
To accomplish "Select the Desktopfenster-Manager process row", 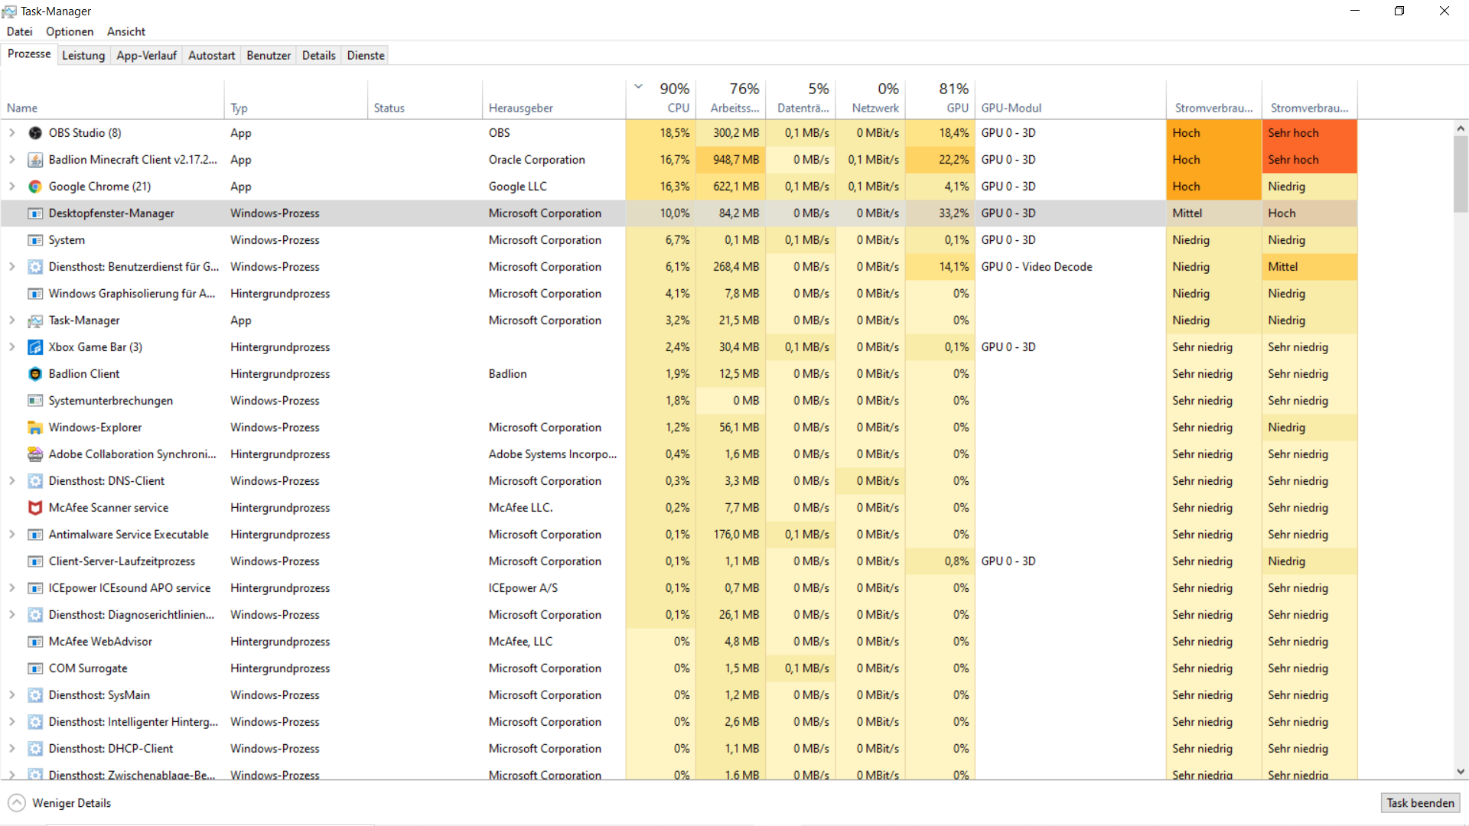I will coord(112,213).
